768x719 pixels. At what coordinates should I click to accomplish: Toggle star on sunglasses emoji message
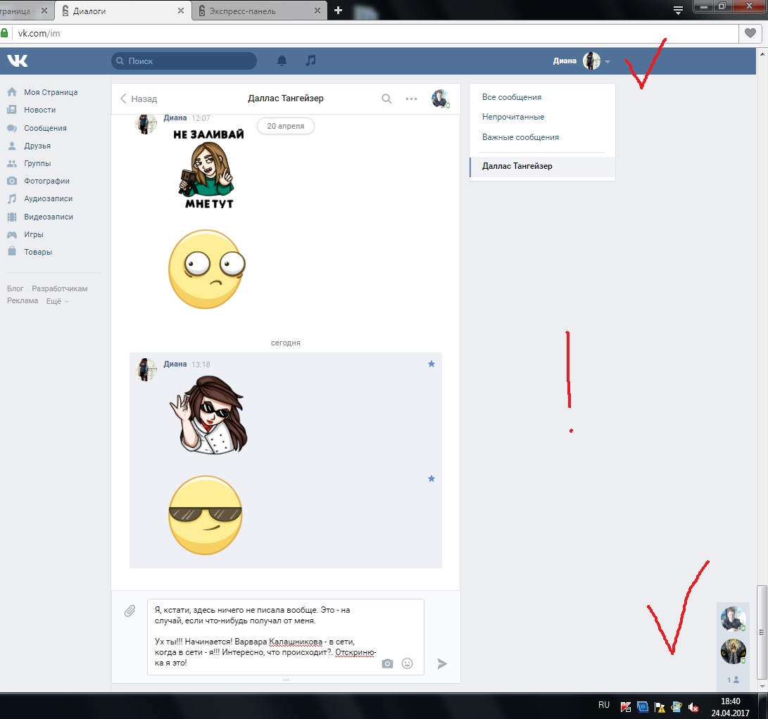point(432,479)
